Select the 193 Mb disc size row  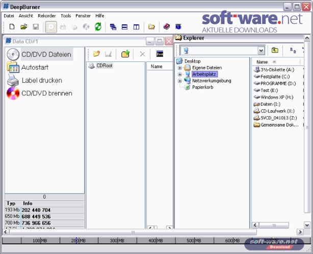pos(44,210)
